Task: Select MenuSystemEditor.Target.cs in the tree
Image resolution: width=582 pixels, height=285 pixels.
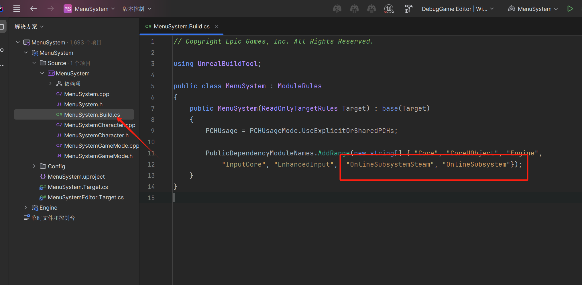Action: pos(86,197)
